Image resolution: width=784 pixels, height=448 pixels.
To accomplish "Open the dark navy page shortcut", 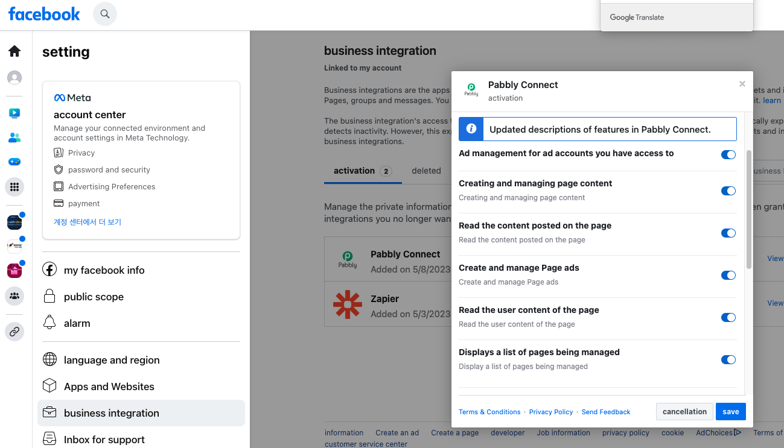I will (x=14, y=222).
